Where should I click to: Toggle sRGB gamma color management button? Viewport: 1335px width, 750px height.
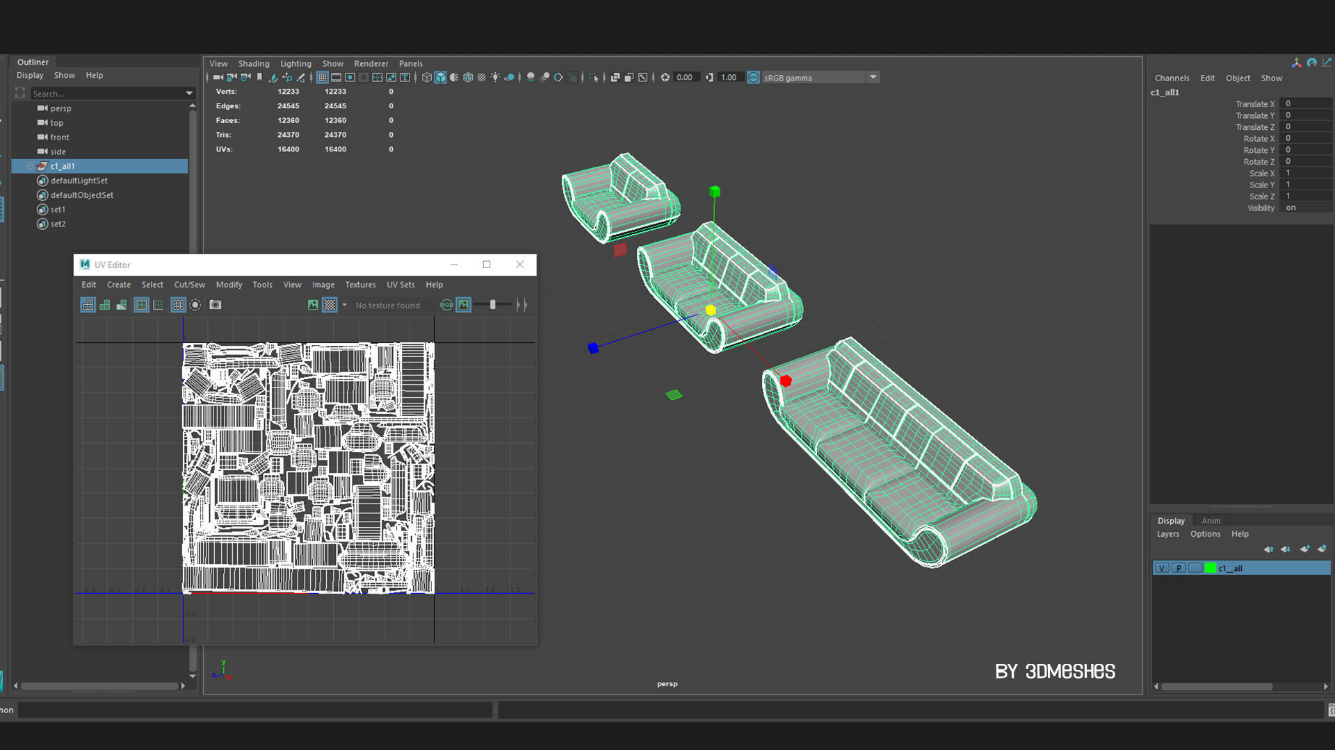pos(753,77)
